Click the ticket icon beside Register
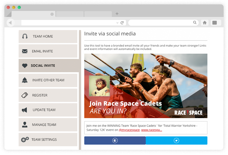 click(25, 95)
